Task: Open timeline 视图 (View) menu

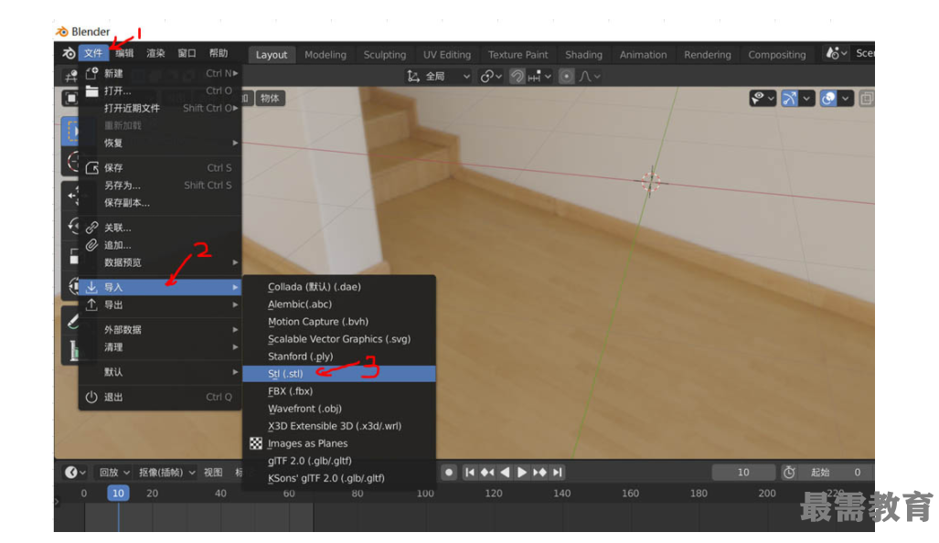Action: [x=213, y=473]
